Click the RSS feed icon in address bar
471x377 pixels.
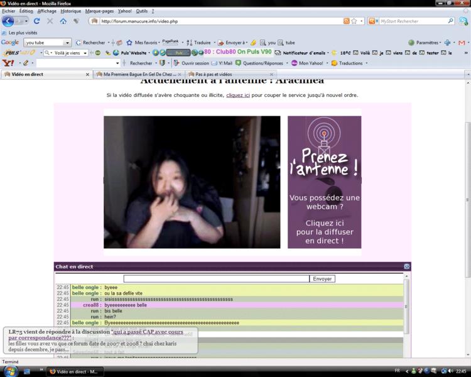point(347,21)
